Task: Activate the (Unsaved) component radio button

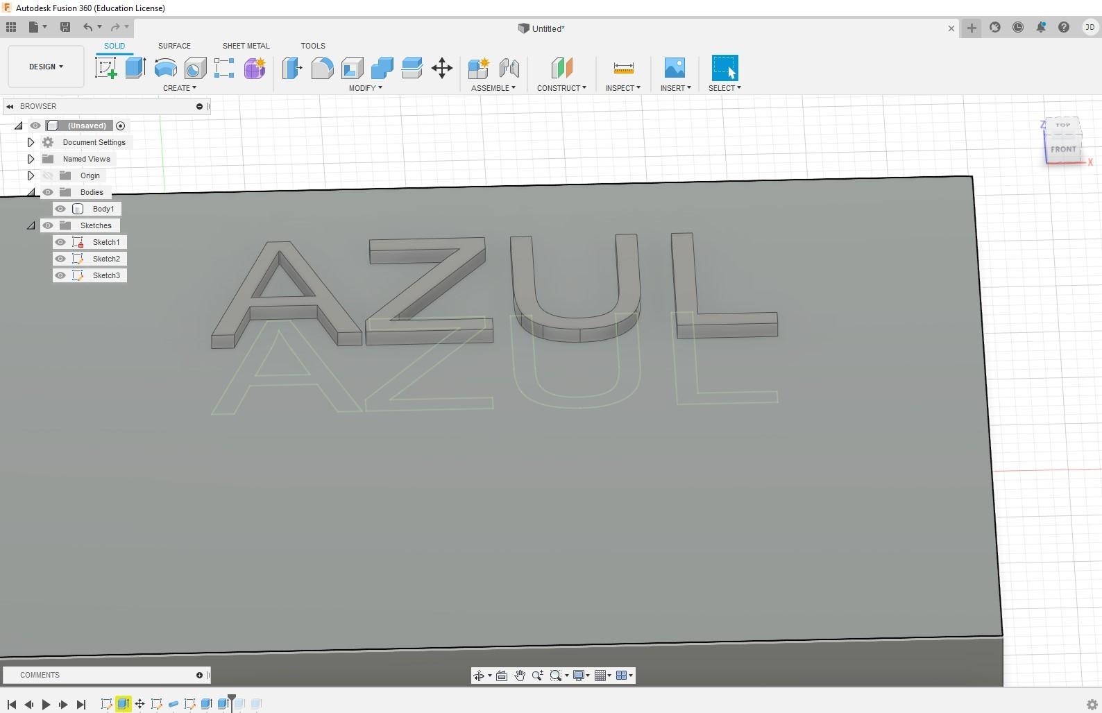Action: pos(121,126)
